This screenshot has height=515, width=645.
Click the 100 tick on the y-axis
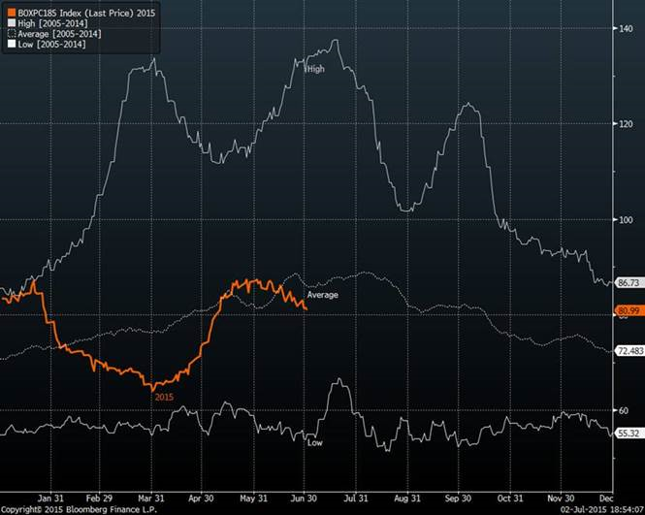[627, 219]
